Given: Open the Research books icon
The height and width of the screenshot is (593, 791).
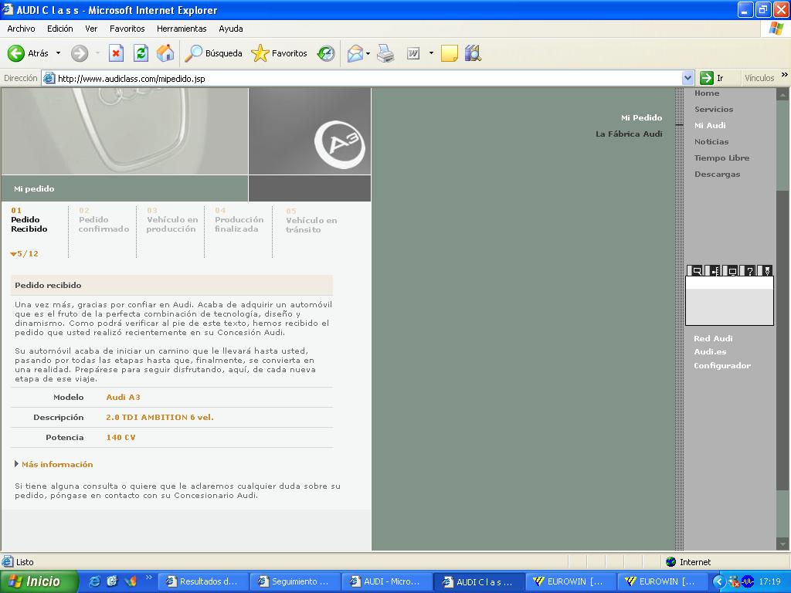Looking at the screenshot, I should pyautogui.click(x=473, y=53).
